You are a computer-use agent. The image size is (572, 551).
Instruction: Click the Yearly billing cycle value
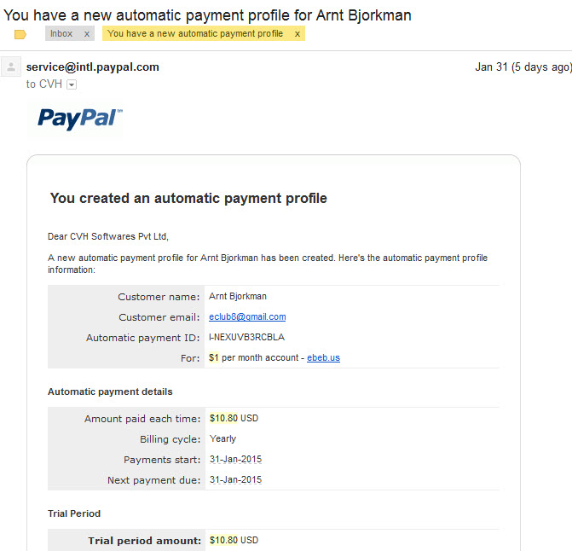222,439
